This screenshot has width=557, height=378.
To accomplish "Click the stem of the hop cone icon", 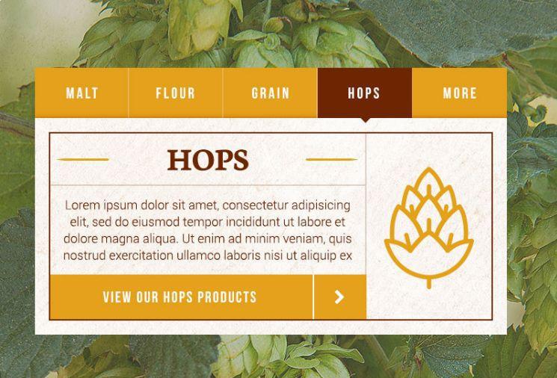I will (428, 284).
